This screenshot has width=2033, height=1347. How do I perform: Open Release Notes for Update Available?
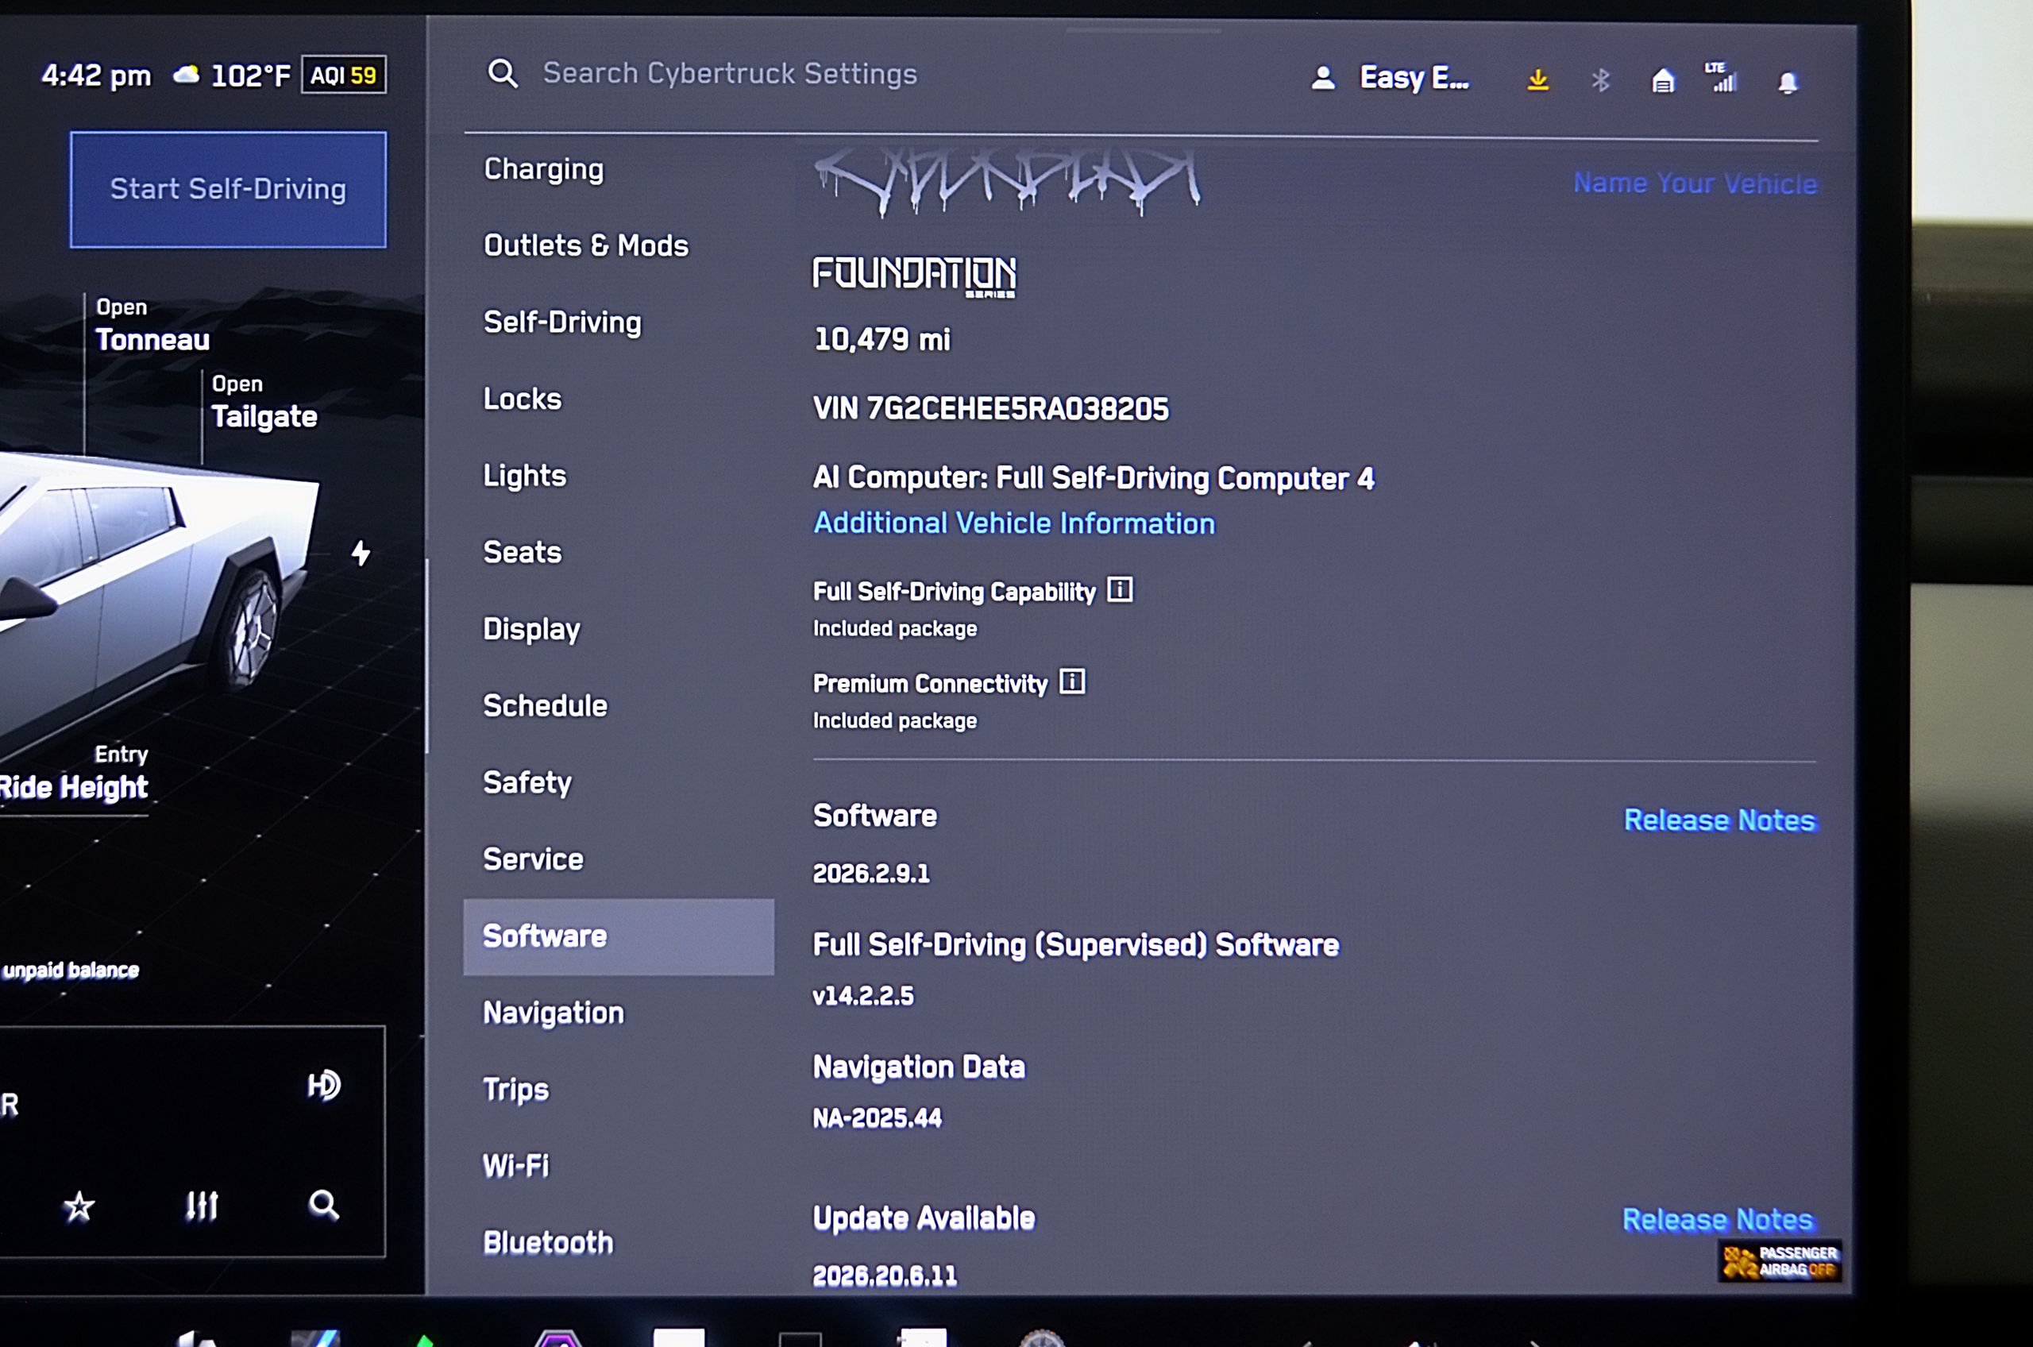[1718, 1220]
